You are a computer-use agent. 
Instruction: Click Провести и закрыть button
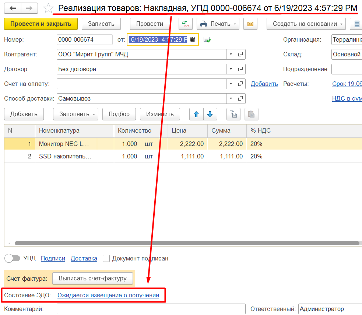pyautogui.click(x=41, y=24)
